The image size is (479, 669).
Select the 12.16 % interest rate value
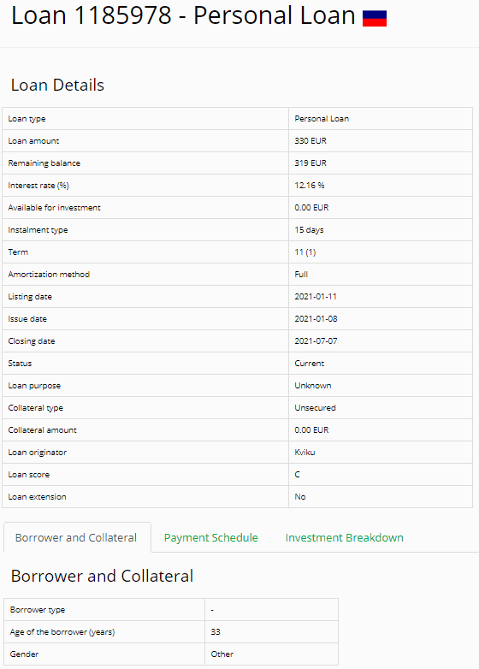pyautogui.click(x=310, y=185)
